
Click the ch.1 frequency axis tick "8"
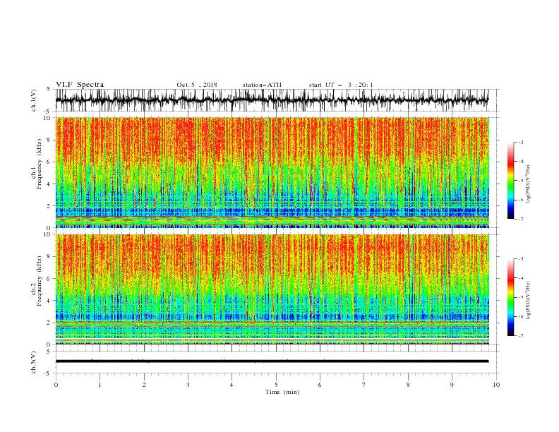click(x=49, y=140)
